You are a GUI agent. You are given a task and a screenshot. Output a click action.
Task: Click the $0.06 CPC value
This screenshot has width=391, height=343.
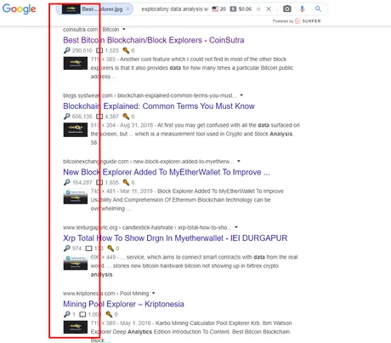(x=245, y=9)
